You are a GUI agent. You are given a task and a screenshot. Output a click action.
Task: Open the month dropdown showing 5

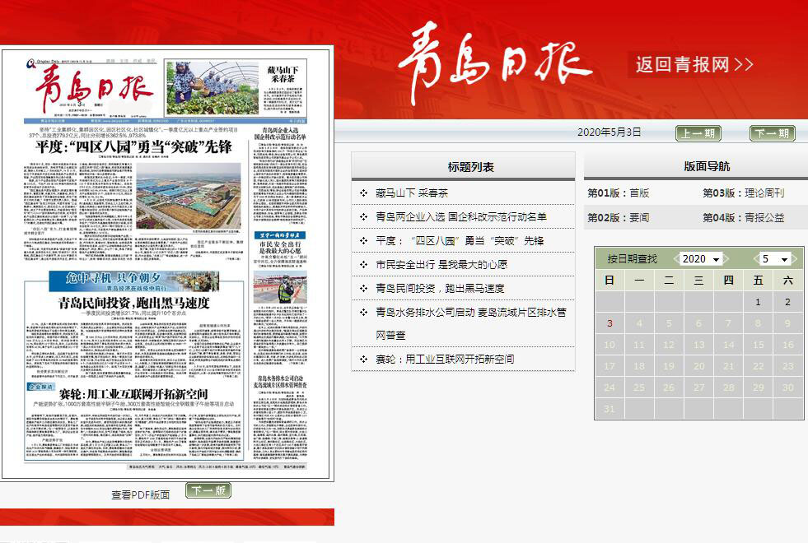(x=775, y=259)
